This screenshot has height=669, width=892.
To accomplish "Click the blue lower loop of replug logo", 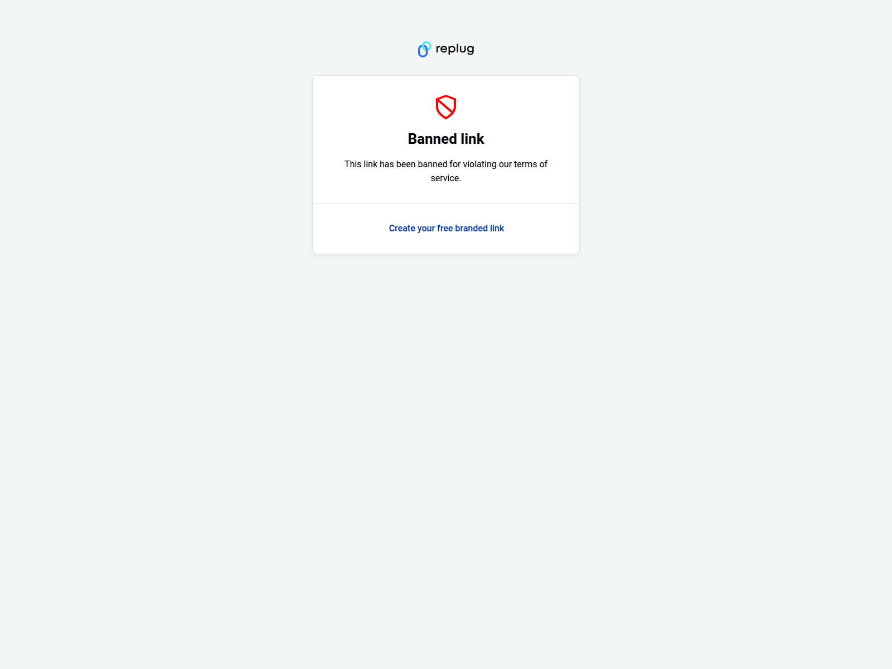I will [x=423, y=51].
